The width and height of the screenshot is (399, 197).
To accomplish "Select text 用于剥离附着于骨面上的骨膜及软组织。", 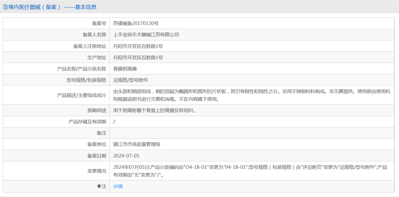I will (155, 110).
